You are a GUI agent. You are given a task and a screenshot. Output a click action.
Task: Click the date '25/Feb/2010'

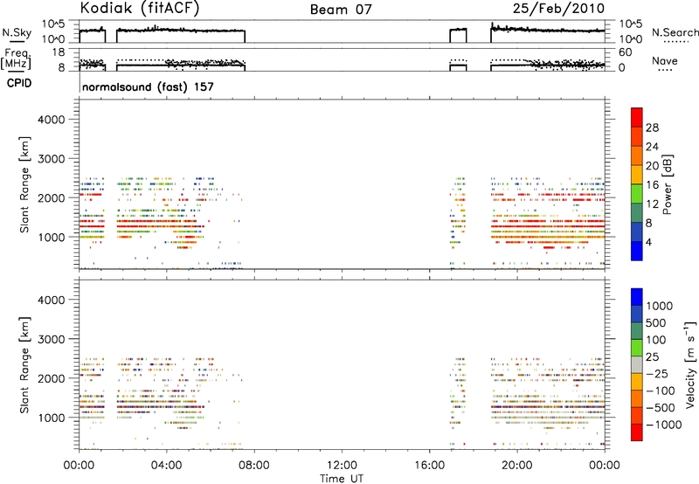(558, 9)
